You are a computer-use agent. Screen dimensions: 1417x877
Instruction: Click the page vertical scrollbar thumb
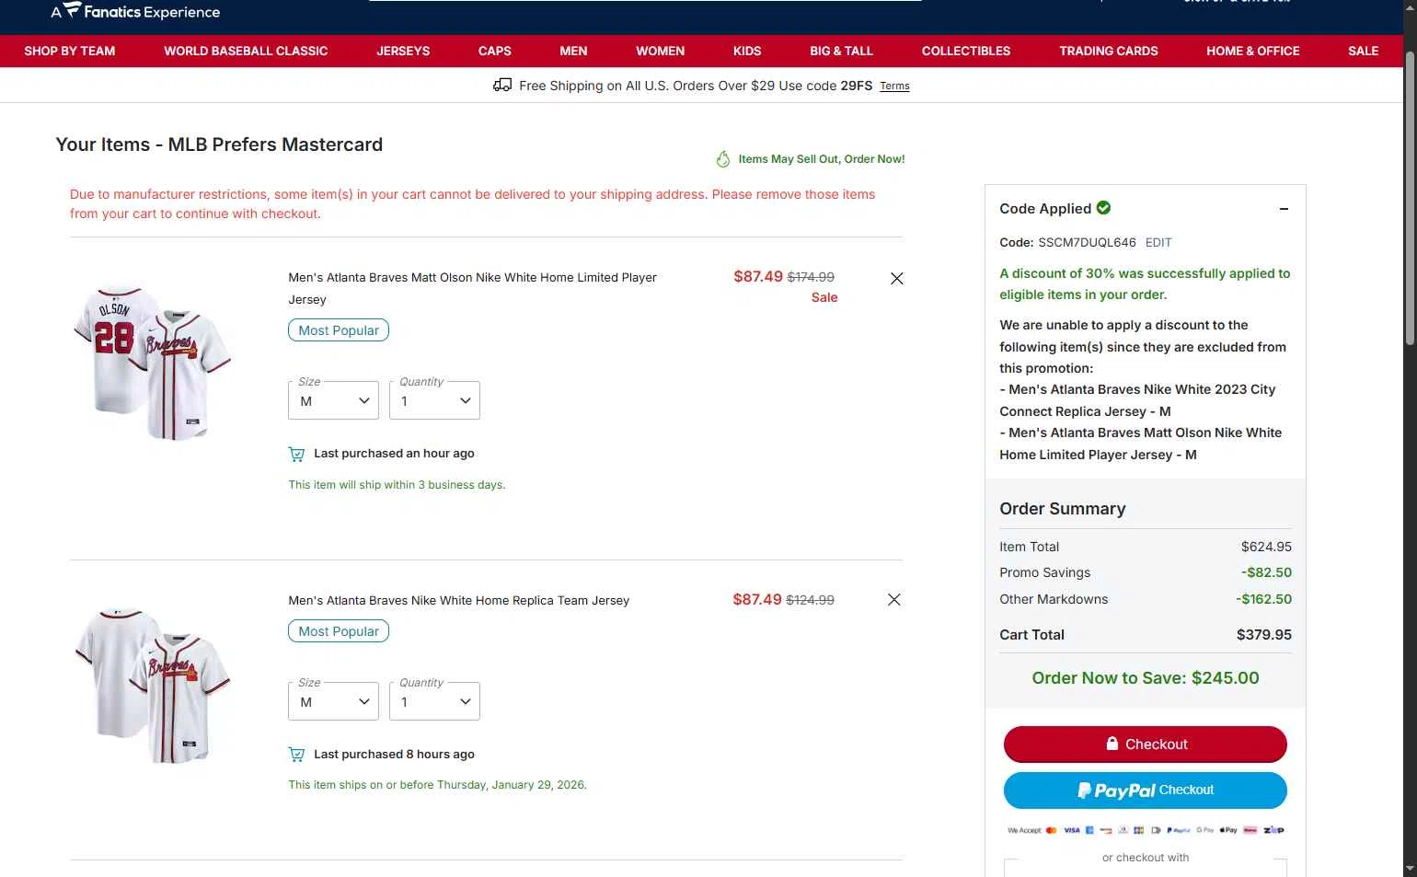pyautogui.click(x=1410, y=198)
